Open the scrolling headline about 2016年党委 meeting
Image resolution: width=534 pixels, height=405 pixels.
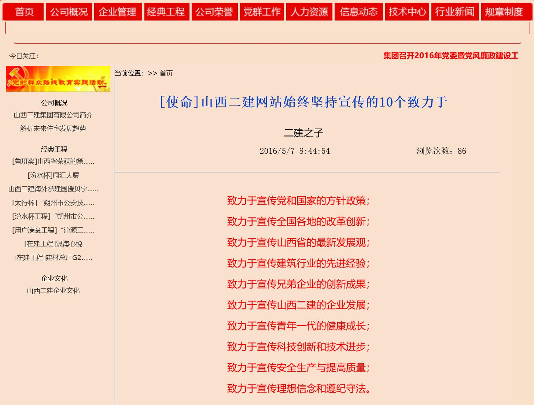451,56
